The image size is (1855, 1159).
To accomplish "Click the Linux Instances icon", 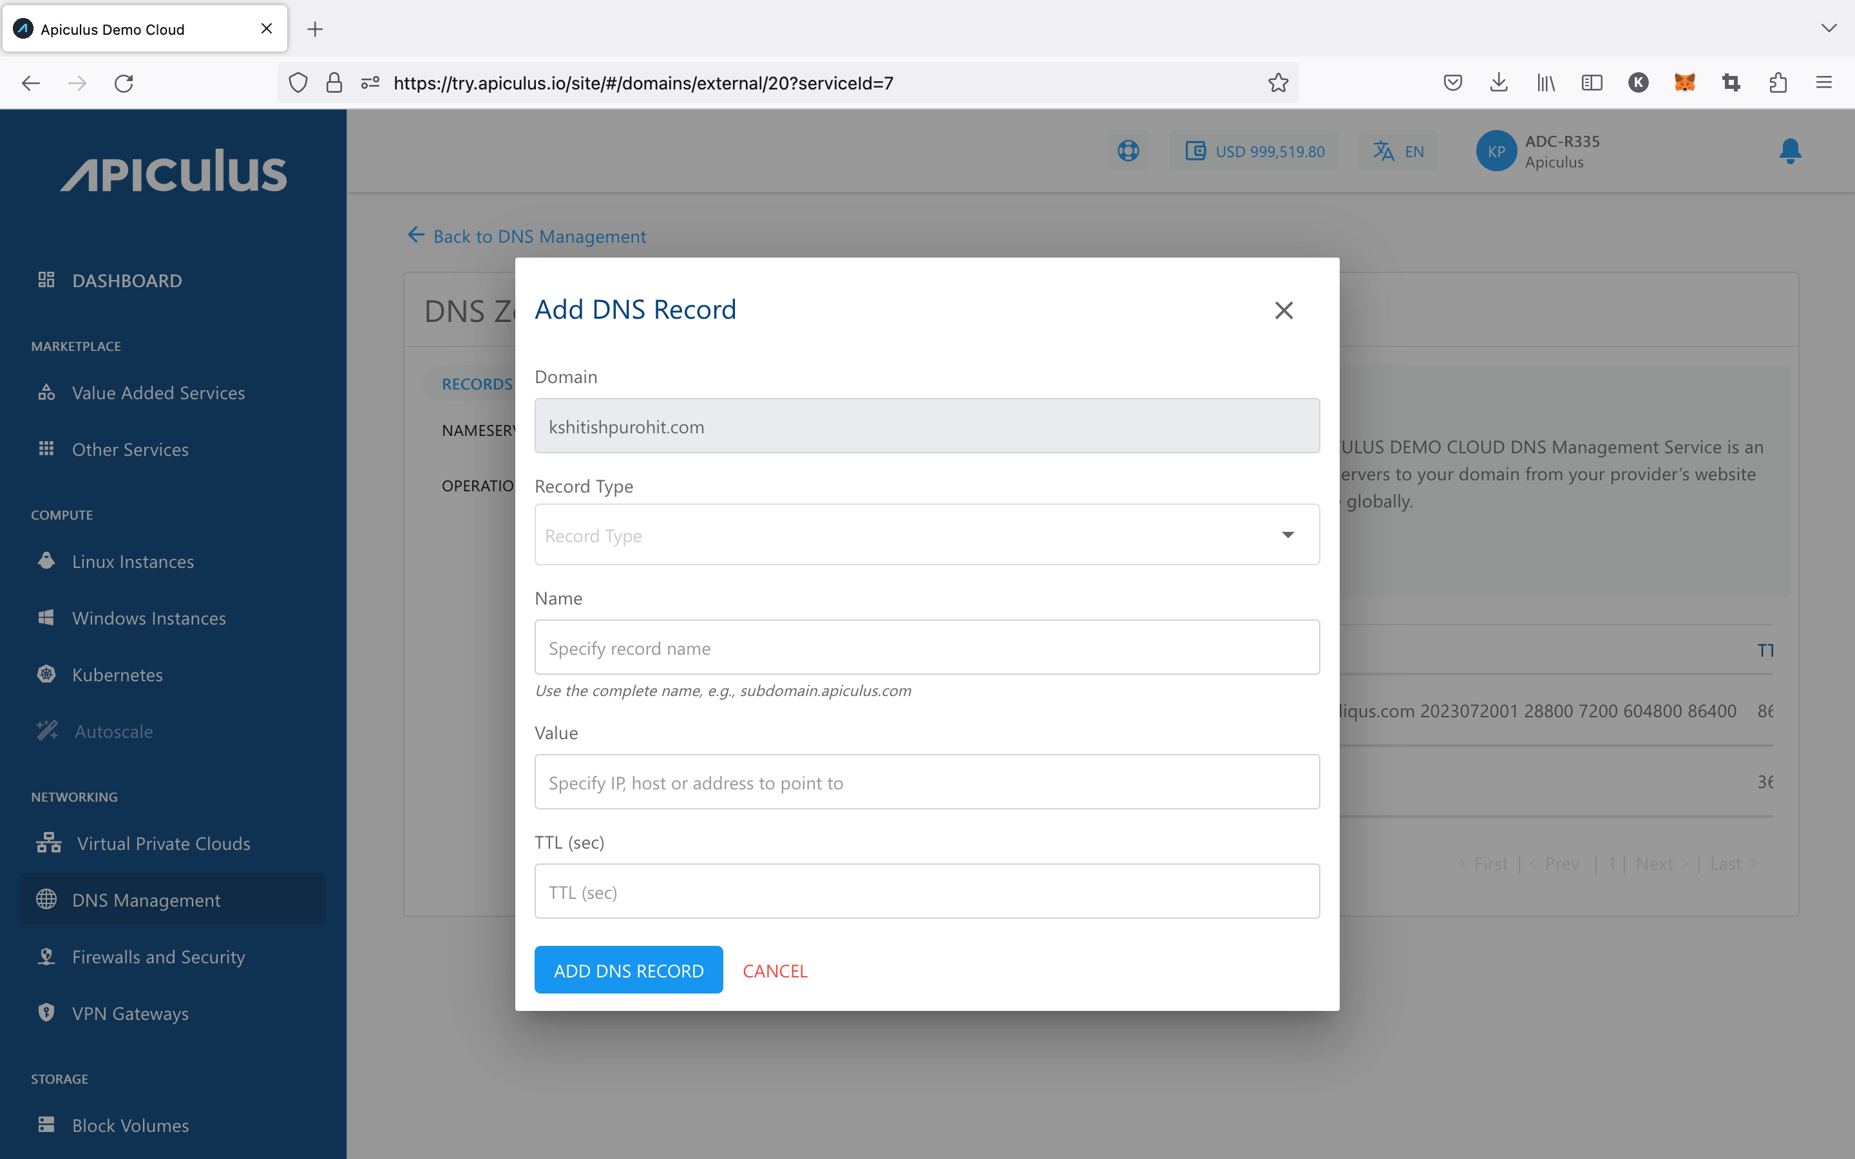I will tap(47, 561).
